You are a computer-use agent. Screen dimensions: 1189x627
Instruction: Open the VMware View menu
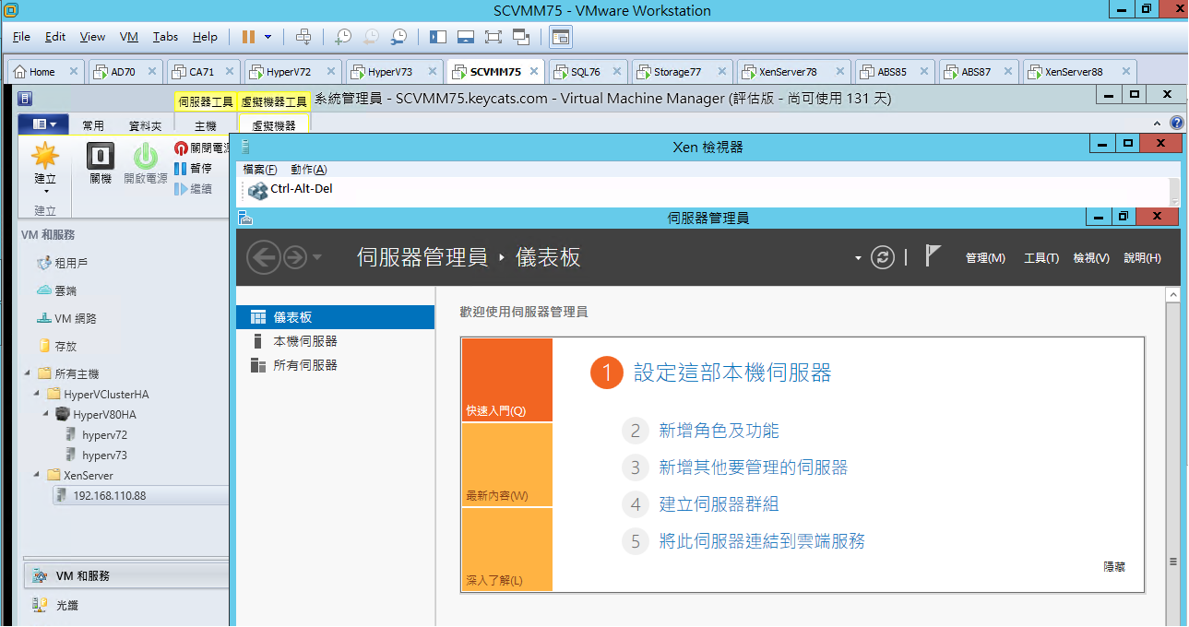(92, 37)
